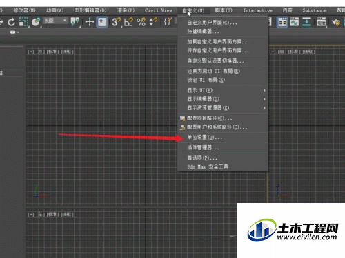Open the Civil View menu
The width and height of the screenshot is (345, 258).
[x=159, y=10]
